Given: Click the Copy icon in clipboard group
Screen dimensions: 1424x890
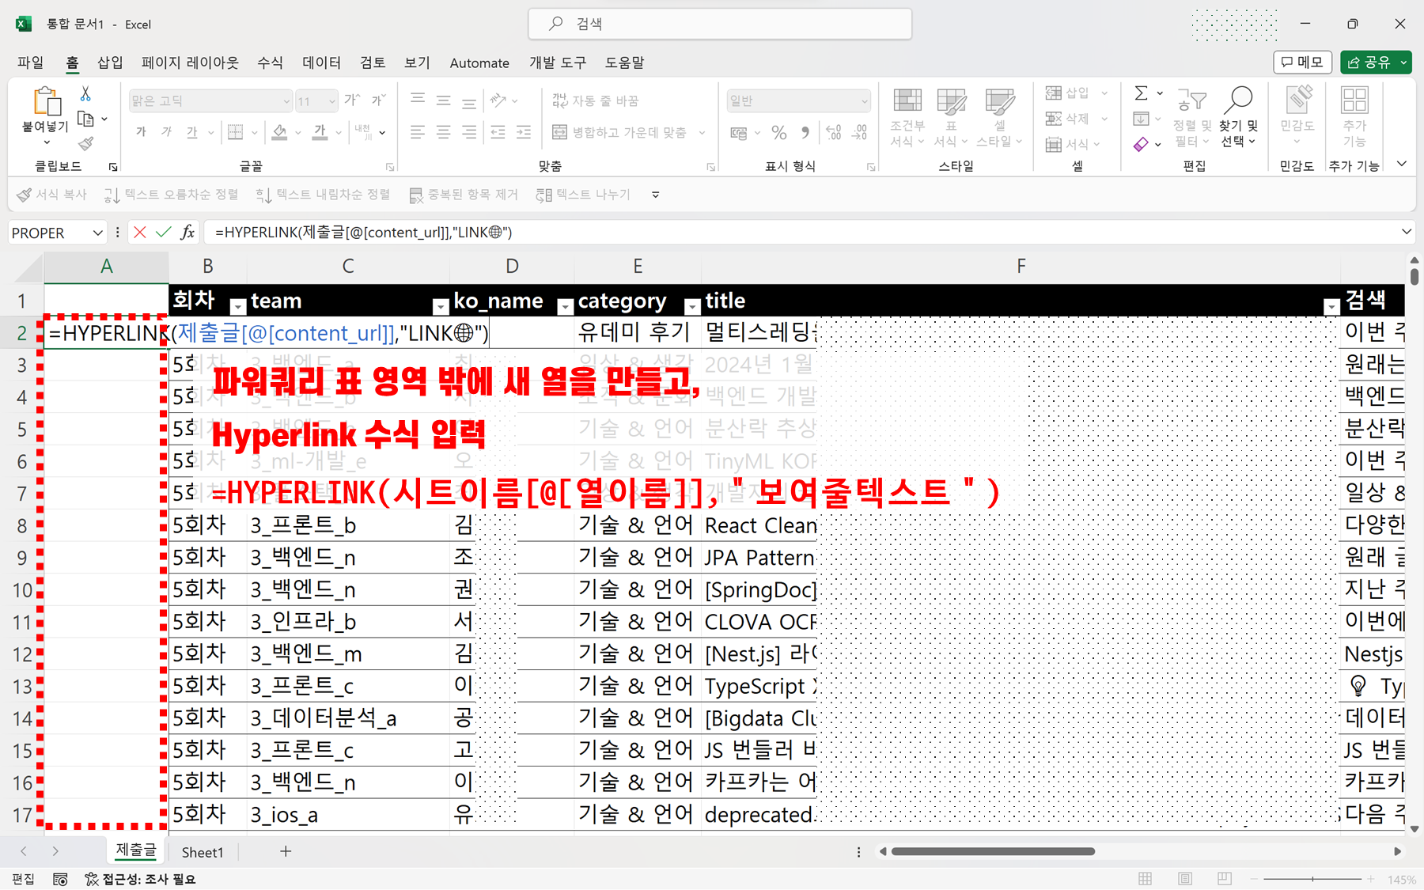Looking at the screenshot, I should point(86,119).
